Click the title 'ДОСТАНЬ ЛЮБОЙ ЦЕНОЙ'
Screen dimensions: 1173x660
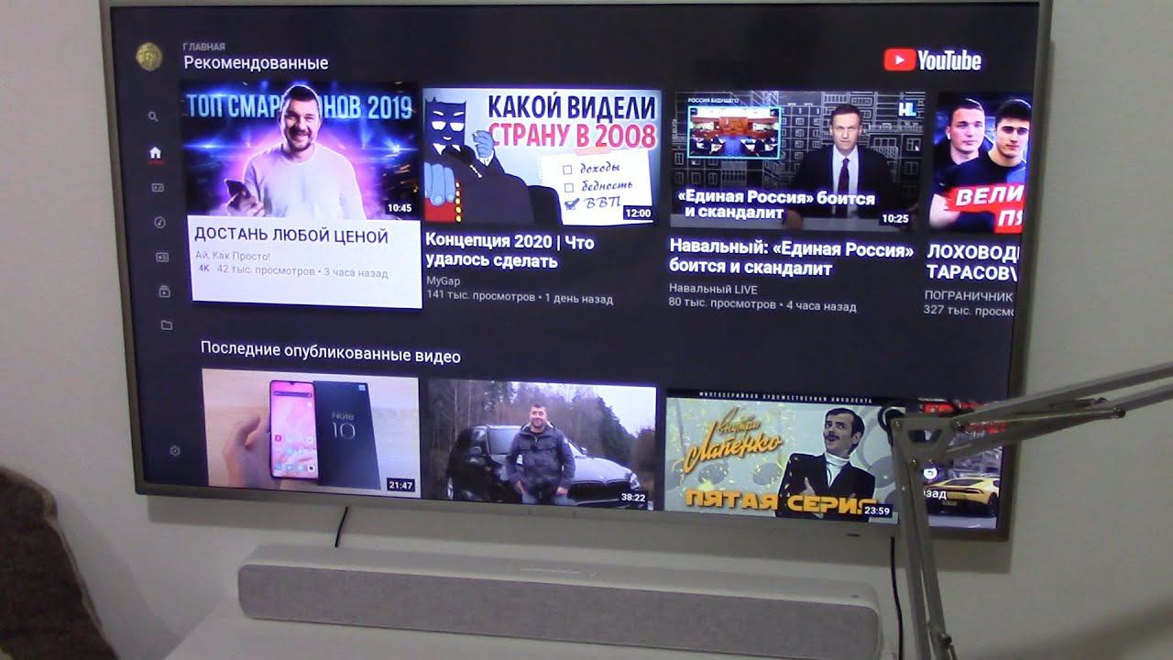(x=291, y=236)
